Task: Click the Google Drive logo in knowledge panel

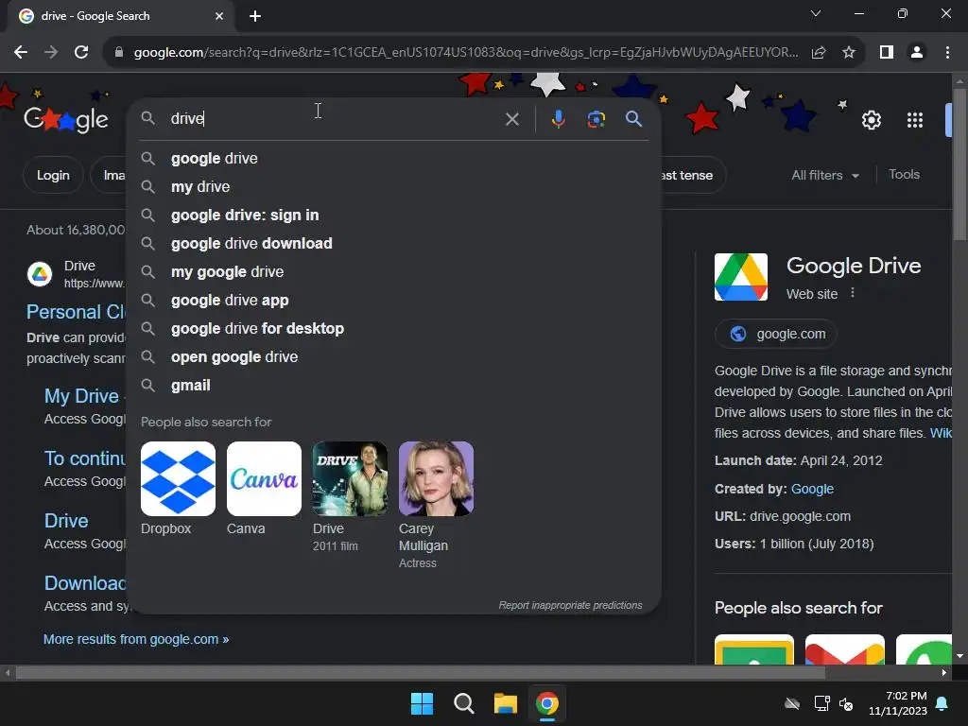Action: tap(741, 277)
